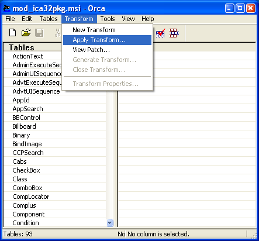259x241 pixels.
Task: Click the red grid toolbar icon
Action: 174,33
